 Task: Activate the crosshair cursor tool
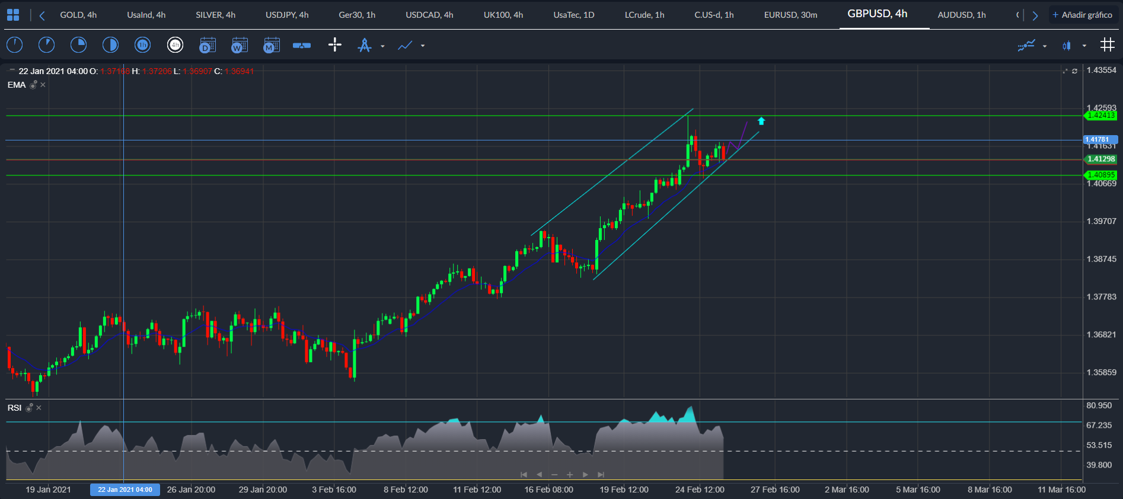(335, 45)
